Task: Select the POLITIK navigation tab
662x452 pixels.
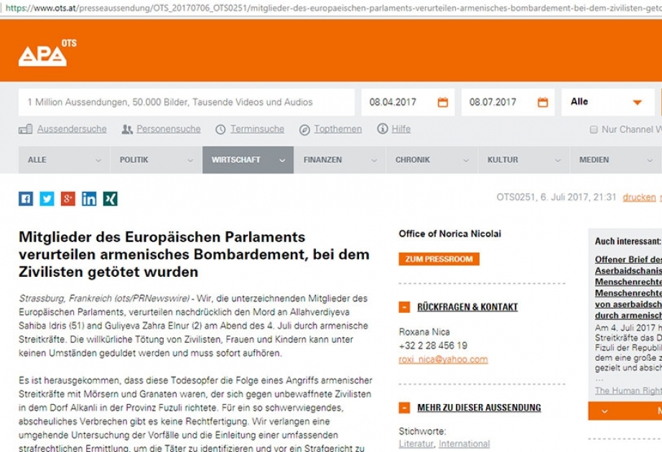Action: coord(156,160)
